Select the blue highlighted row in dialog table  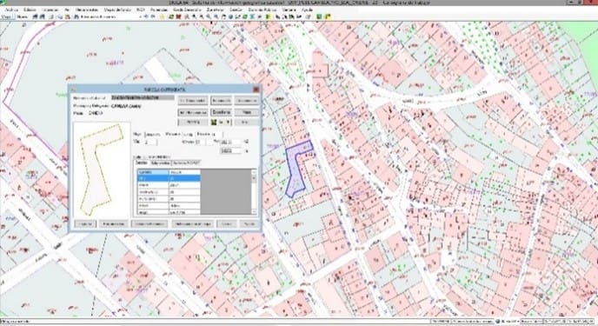169,178
